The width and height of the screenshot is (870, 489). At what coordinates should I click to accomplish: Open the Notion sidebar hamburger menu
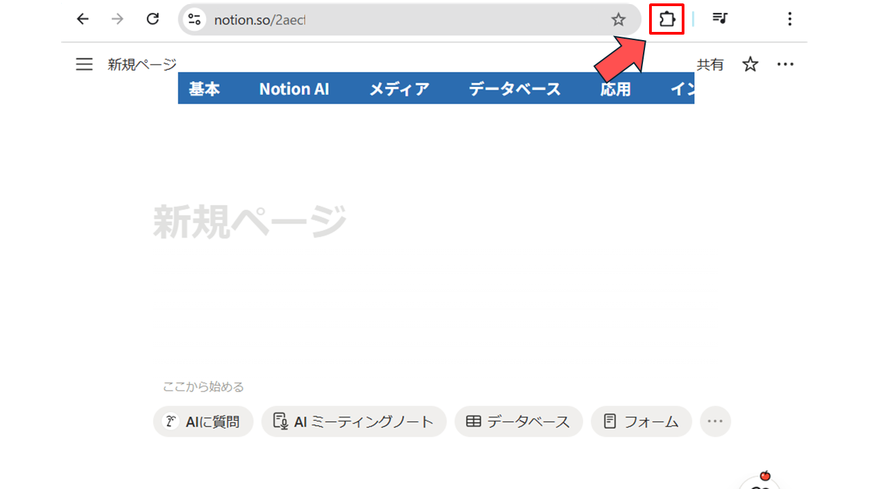tap(84, 64)
